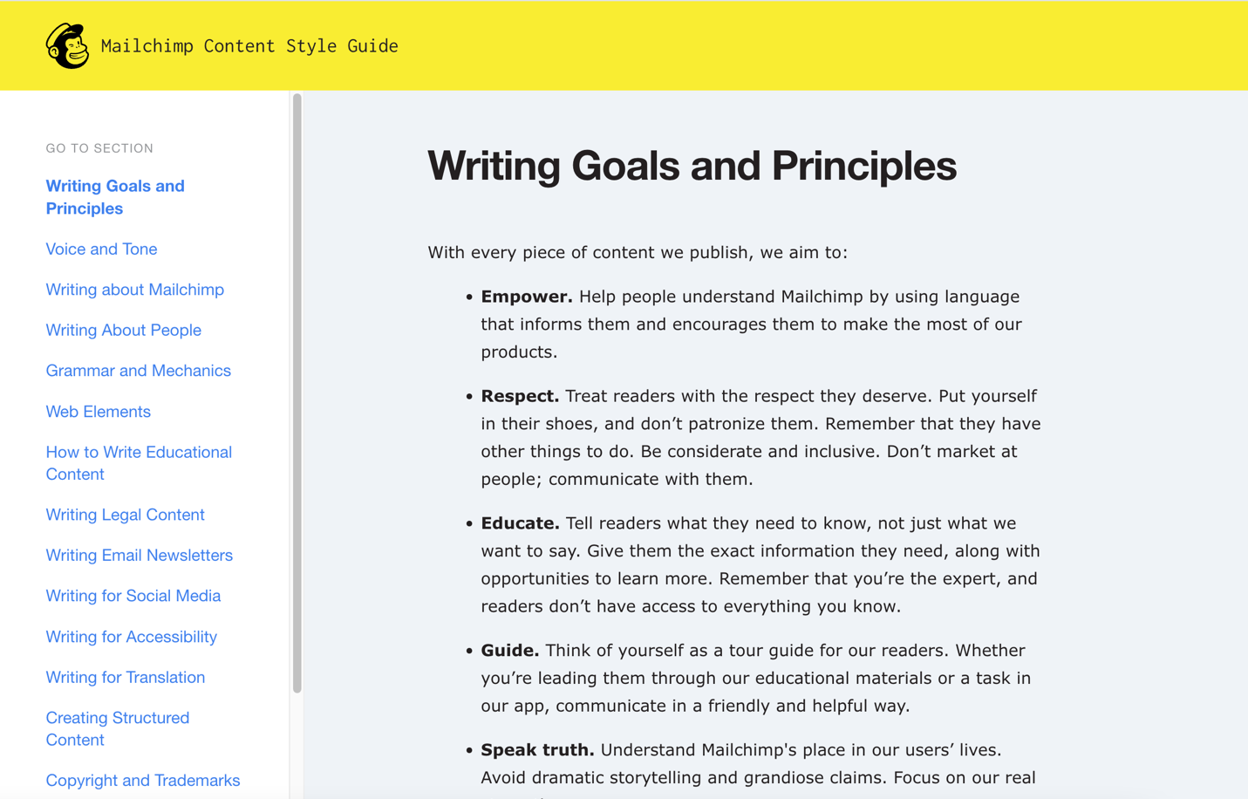
Task: Navigate to Creating Structured Content
Action: point(117,728)
